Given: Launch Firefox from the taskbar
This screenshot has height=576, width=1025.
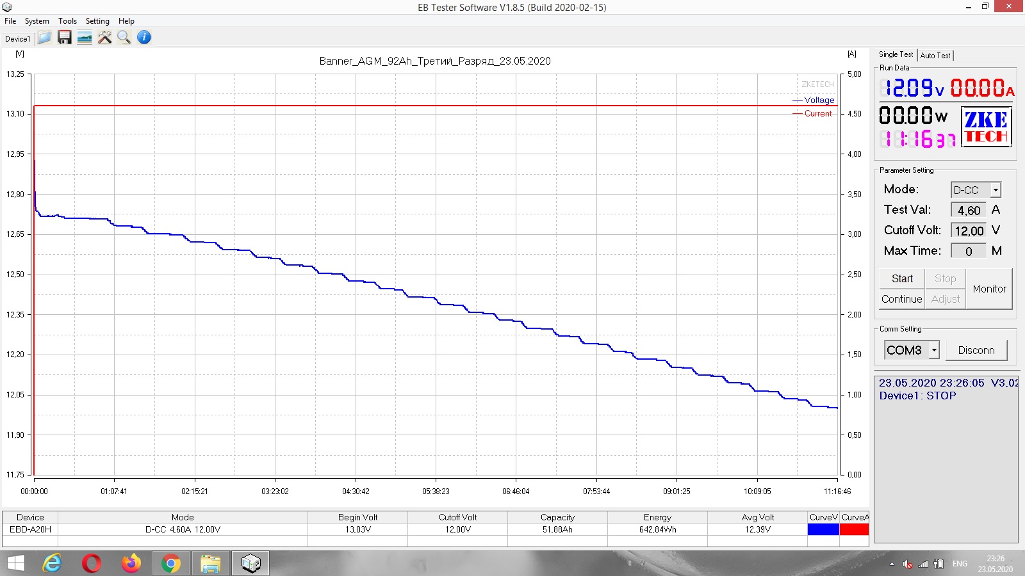Looking at the screenshot, I should click(131, 563).
